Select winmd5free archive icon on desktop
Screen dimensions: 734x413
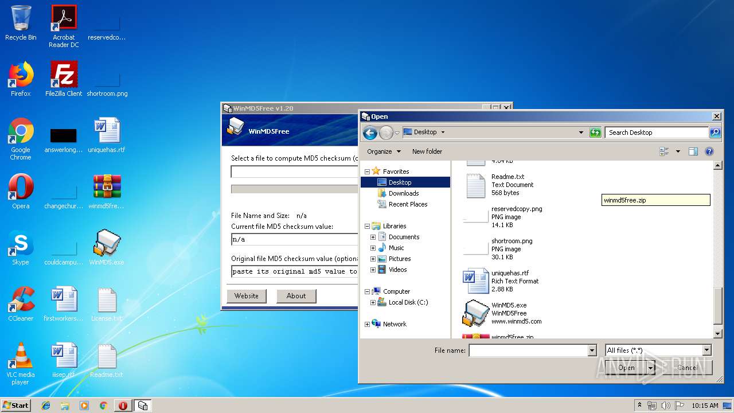click(107, 192)
